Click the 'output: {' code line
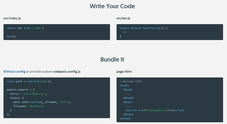The image size is (227, 124). [x=17, y=98]
